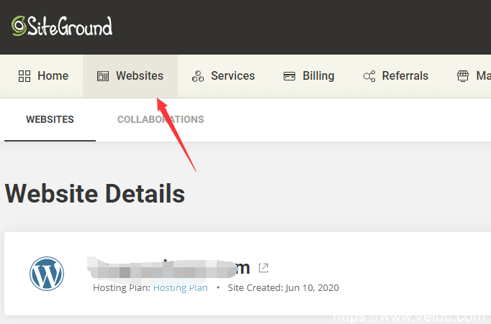
Task: Select the Services menu label
Action: tap(233, 76)
